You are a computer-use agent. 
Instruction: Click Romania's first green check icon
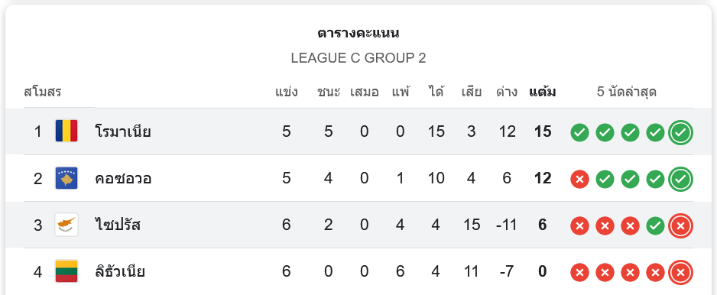click(x=579, y=133)
